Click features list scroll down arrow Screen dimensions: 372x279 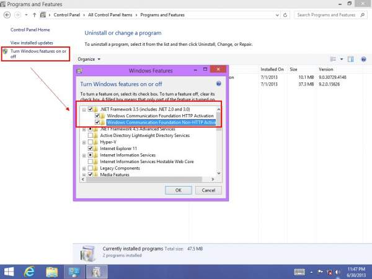click(x=218, y=174)
